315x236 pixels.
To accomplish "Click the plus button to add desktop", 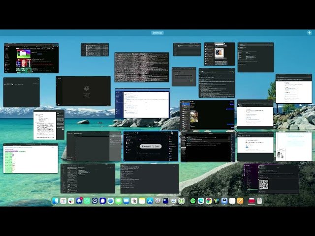I will [x=309, y=33].
